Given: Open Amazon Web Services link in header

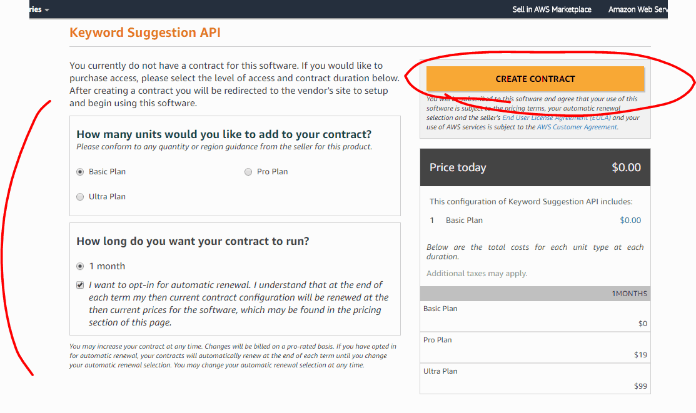Looking at the screenshot, I should (638, 9).
